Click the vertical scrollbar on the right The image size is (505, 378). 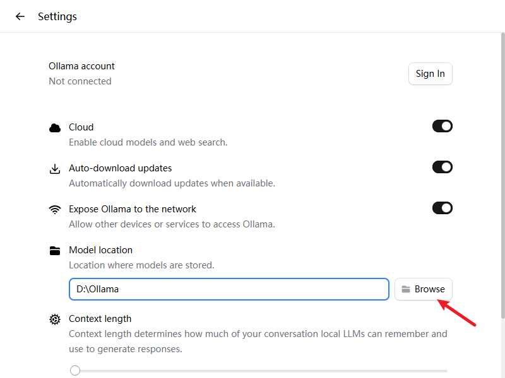click(502, 176)
